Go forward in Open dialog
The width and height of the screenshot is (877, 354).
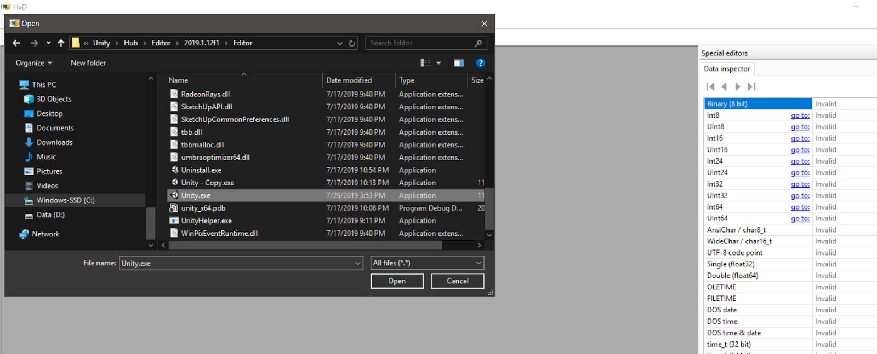coord(35,43)
